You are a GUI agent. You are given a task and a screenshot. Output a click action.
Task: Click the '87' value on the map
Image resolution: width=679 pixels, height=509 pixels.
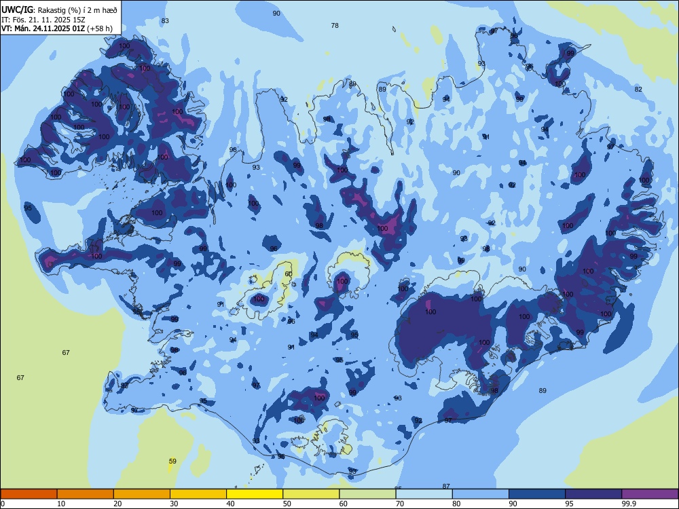coord(447,486)
